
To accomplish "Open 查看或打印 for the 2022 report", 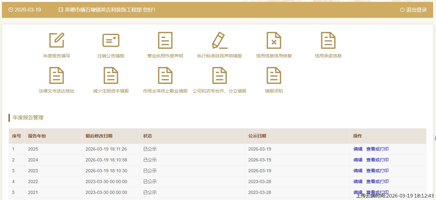I will (x=377, y=181).
